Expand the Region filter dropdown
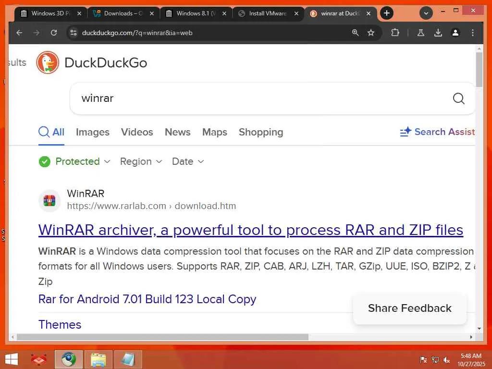The height and width of the screenshot is (369, 492). click(141, 161)
